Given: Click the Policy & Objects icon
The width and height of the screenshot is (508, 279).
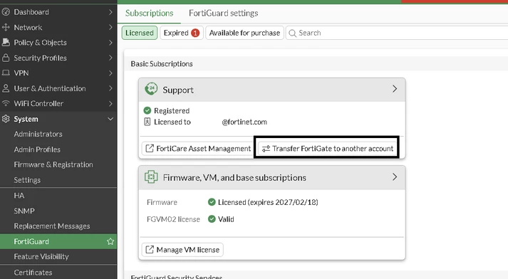Looking at the screenshot, I should (6, 43).
